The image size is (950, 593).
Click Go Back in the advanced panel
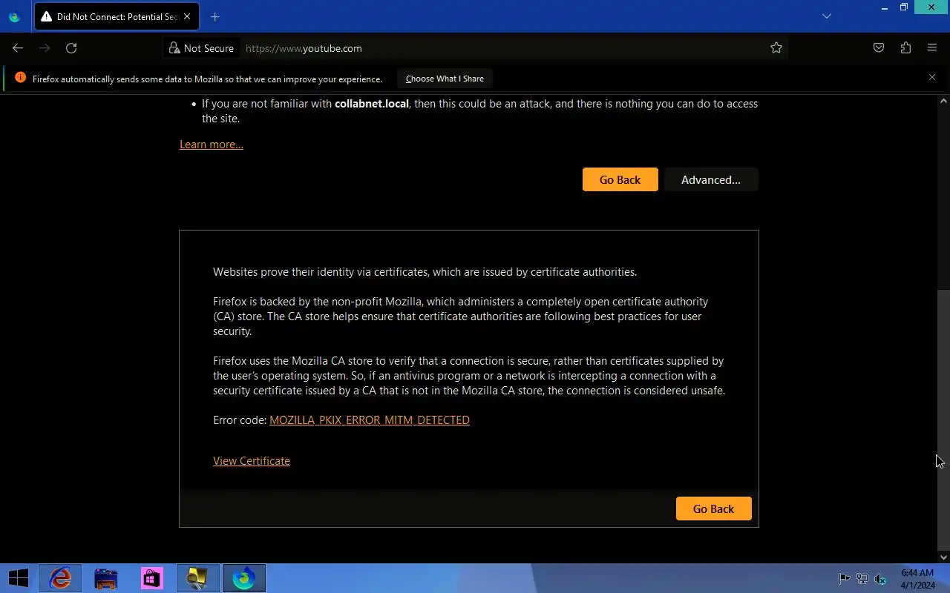(x=713, y=508)
